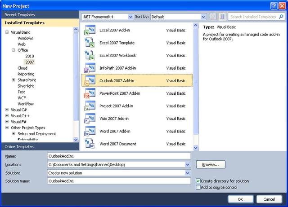Collapse the Visual Basic tree node

tap(7, 32)
